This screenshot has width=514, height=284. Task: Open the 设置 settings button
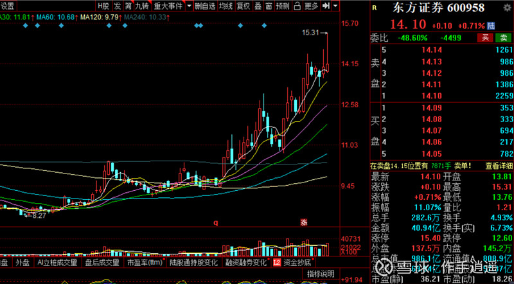point(7,6)
